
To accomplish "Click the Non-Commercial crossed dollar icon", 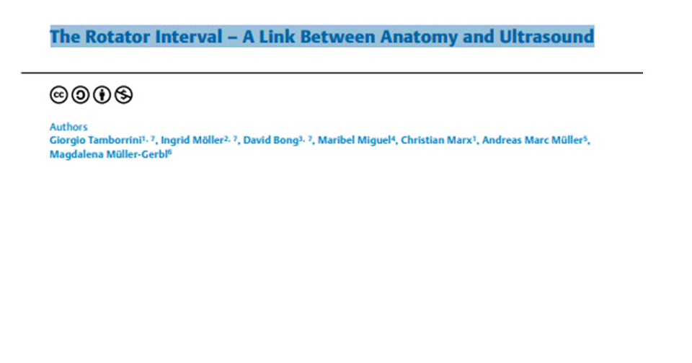I will coord(123,95).
